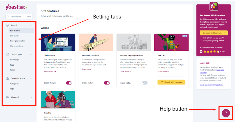The height and width of the screenshot is (122, 235).
Task: Click the Insights card illustration
Action: tap(58, 100)
